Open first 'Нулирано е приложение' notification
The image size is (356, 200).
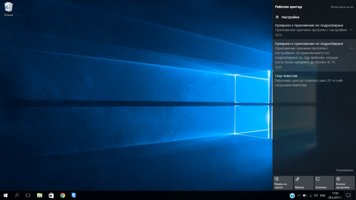click(314, 30)
